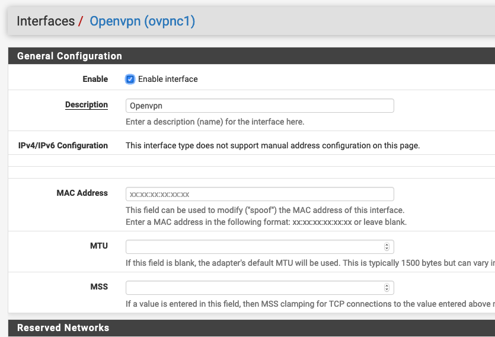Uncheck the Enable interface checkbox
The height and width of the screenshot is (337, 495).
(x=130, y=79)
